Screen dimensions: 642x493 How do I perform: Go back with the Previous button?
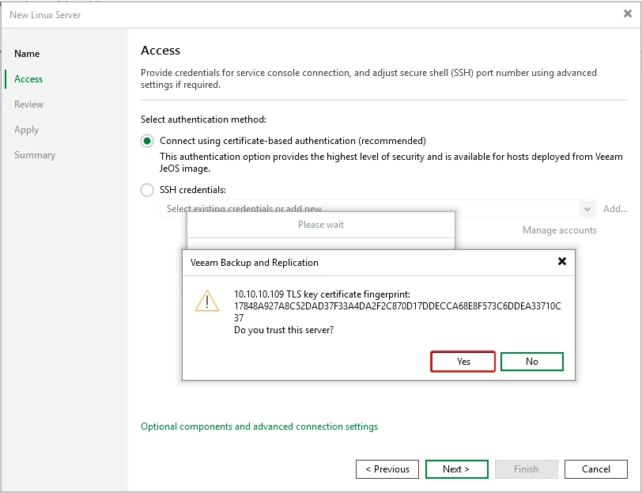387,469
